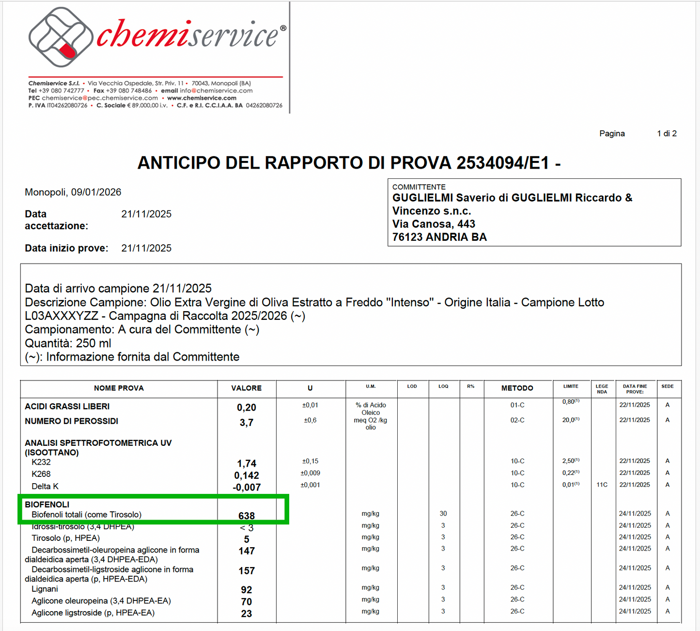Click the 'DATA FINE PROVE:' column header
Viewport: 700px width, 631px height.
pos(635,389)
